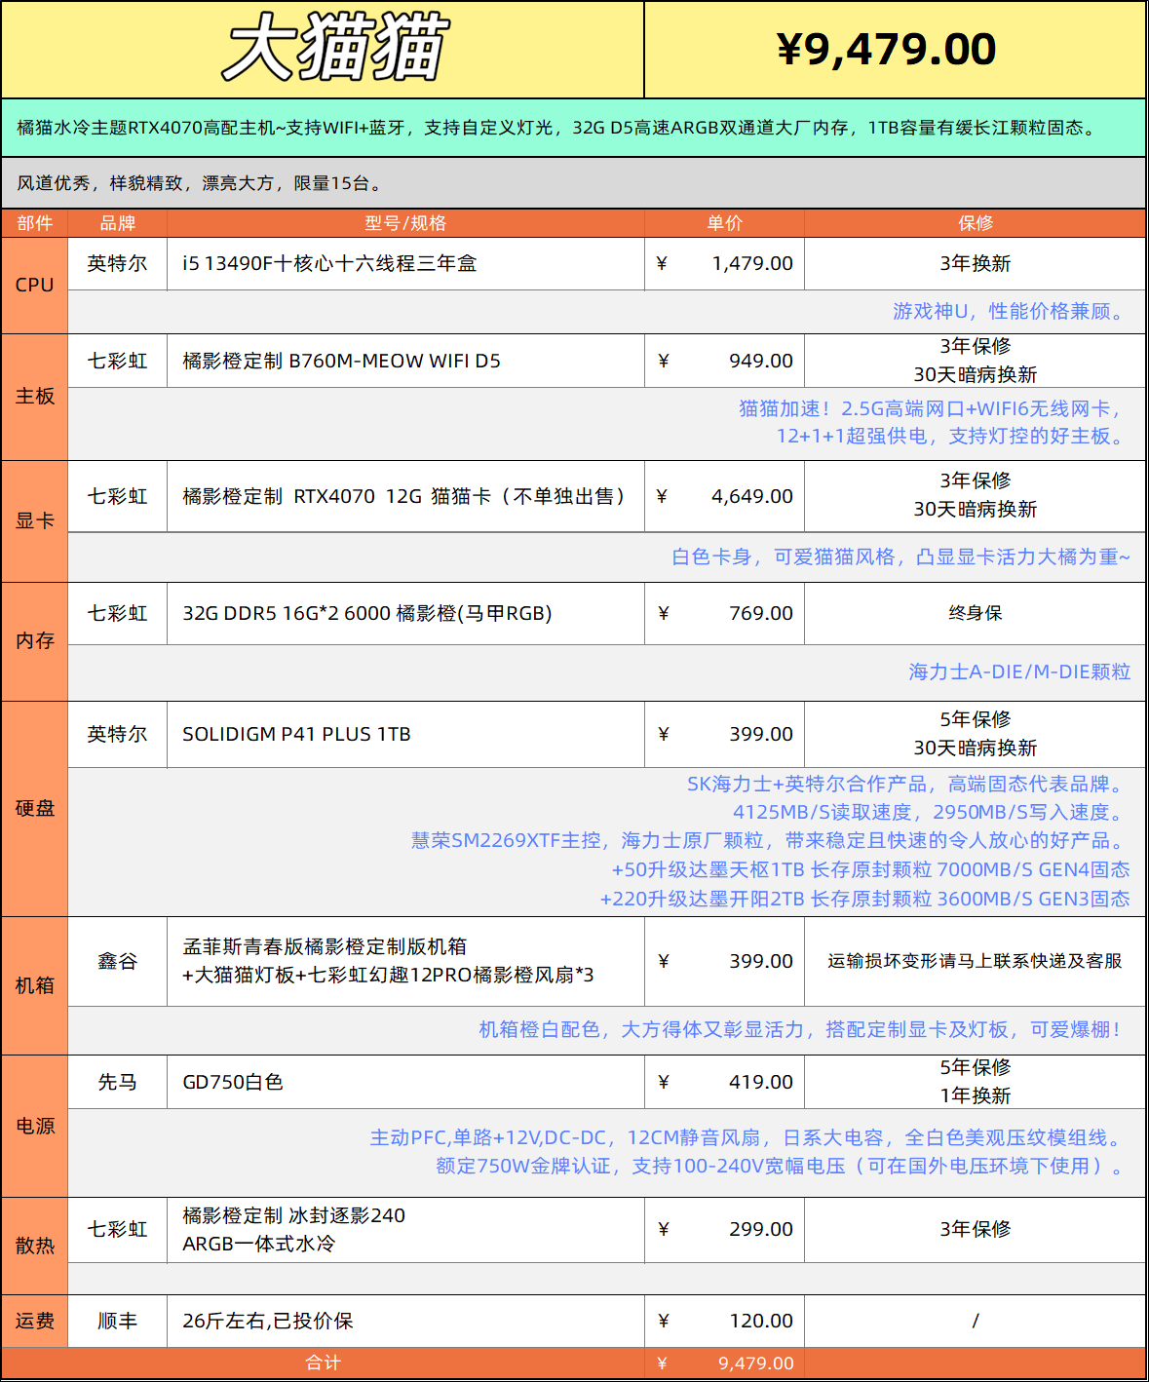The width and height of the screenshot is (1149, 1382).
Task: Click the 399.00 case price cell
Action: click(x=724, y=961)
